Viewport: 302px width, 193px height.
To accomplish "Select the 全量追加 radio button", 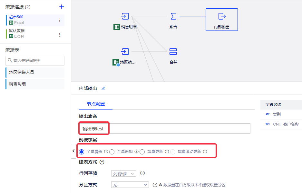I will [112, 152].
